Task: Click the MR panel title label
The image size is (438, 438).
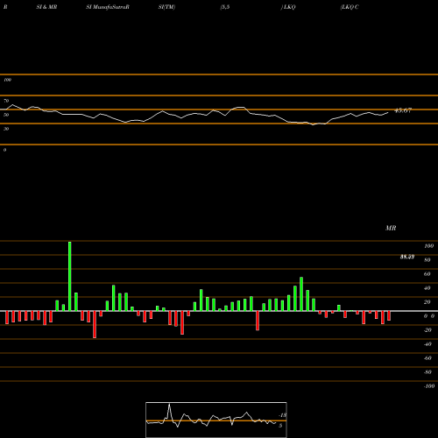Action: [x=391, y=228]
